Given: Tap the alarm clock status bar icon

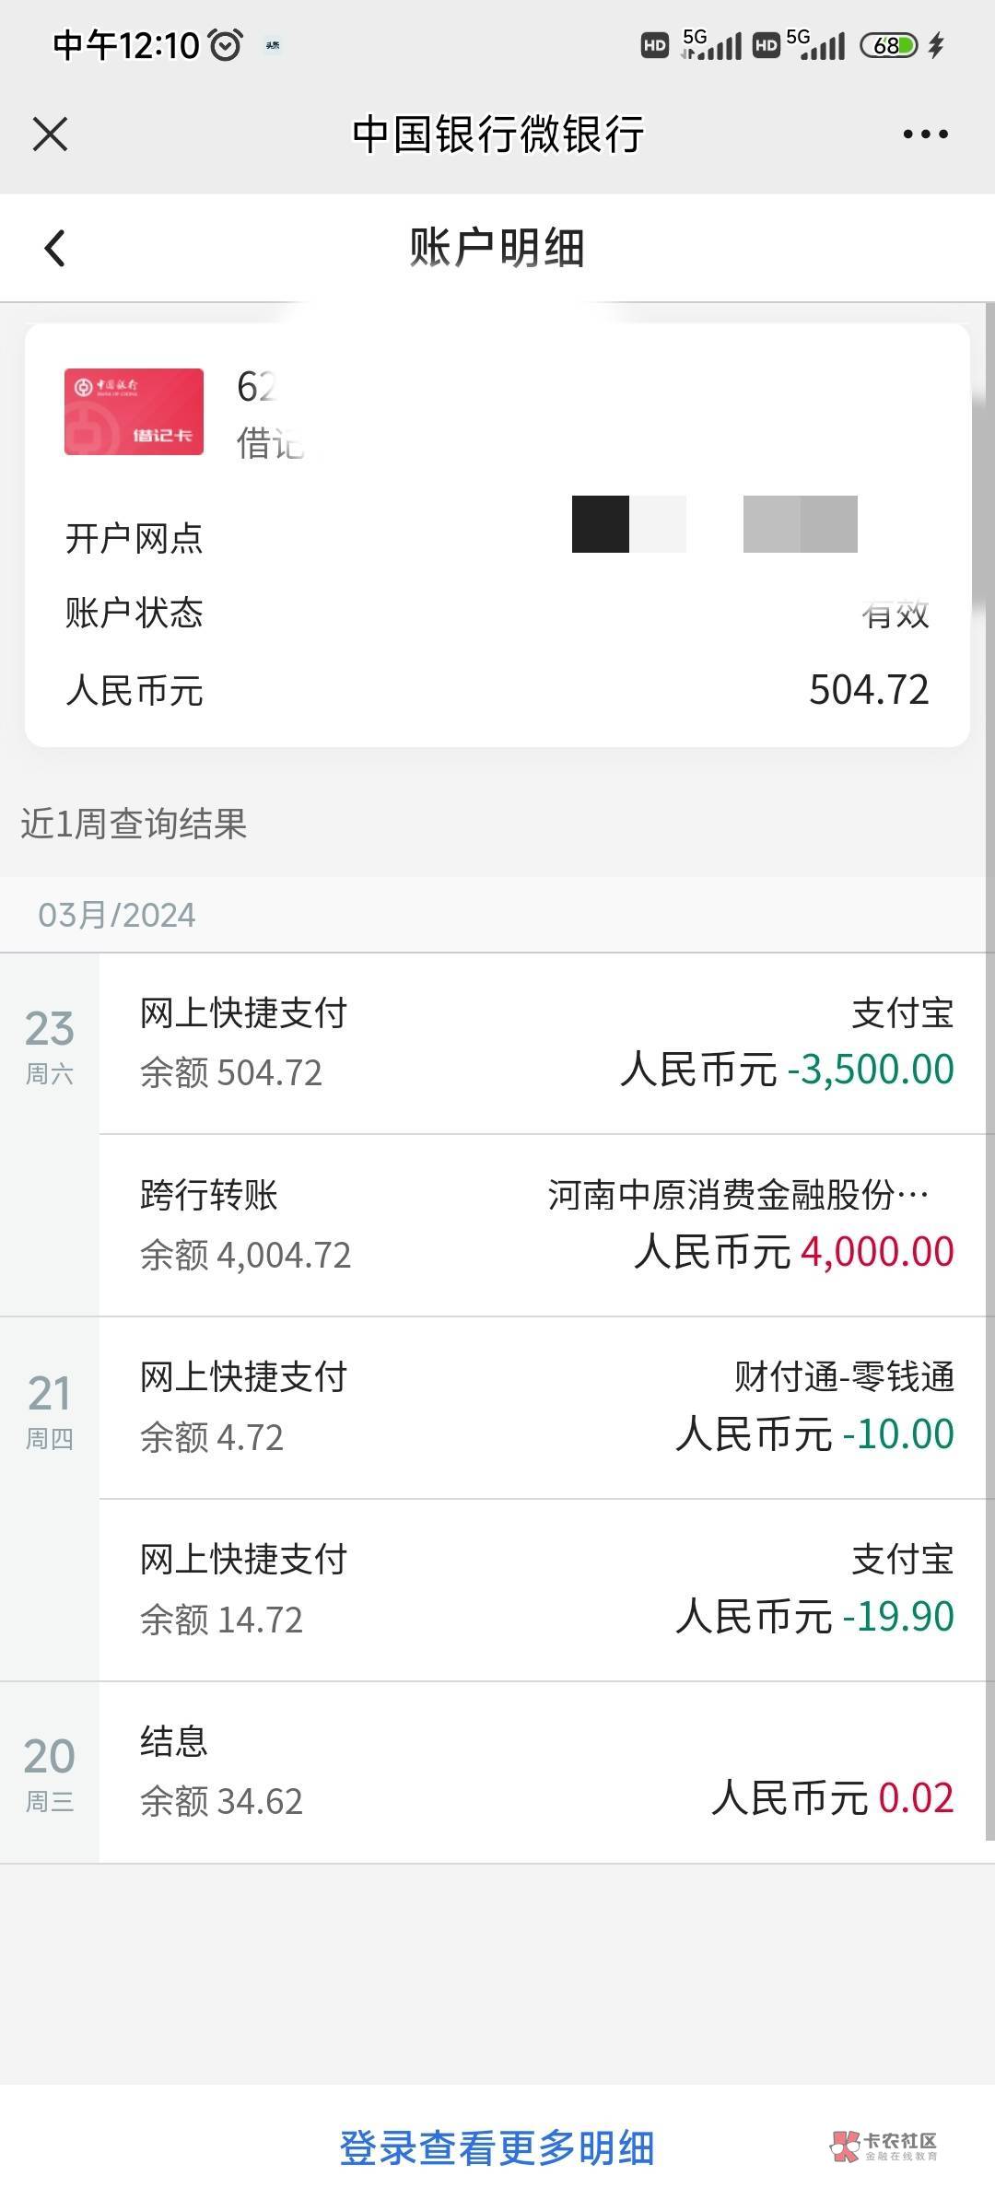Looking at the screenshot, I should point(226,44).
